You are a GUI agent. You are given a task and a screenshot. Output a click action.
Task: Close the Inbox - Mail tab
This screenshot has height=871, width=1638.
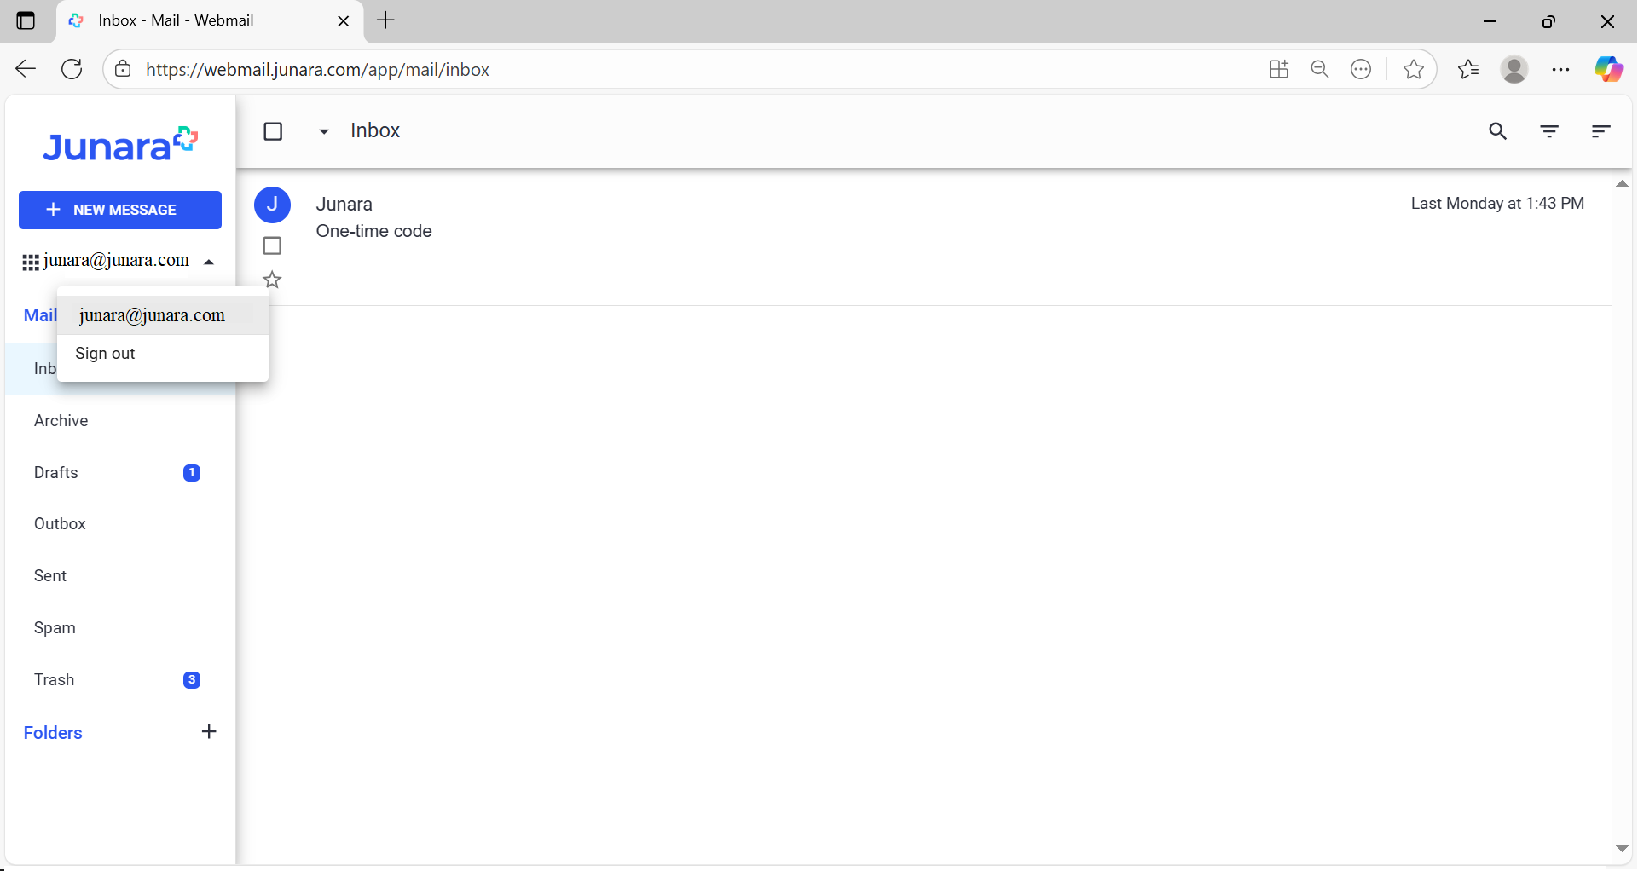tap(344, 21)
